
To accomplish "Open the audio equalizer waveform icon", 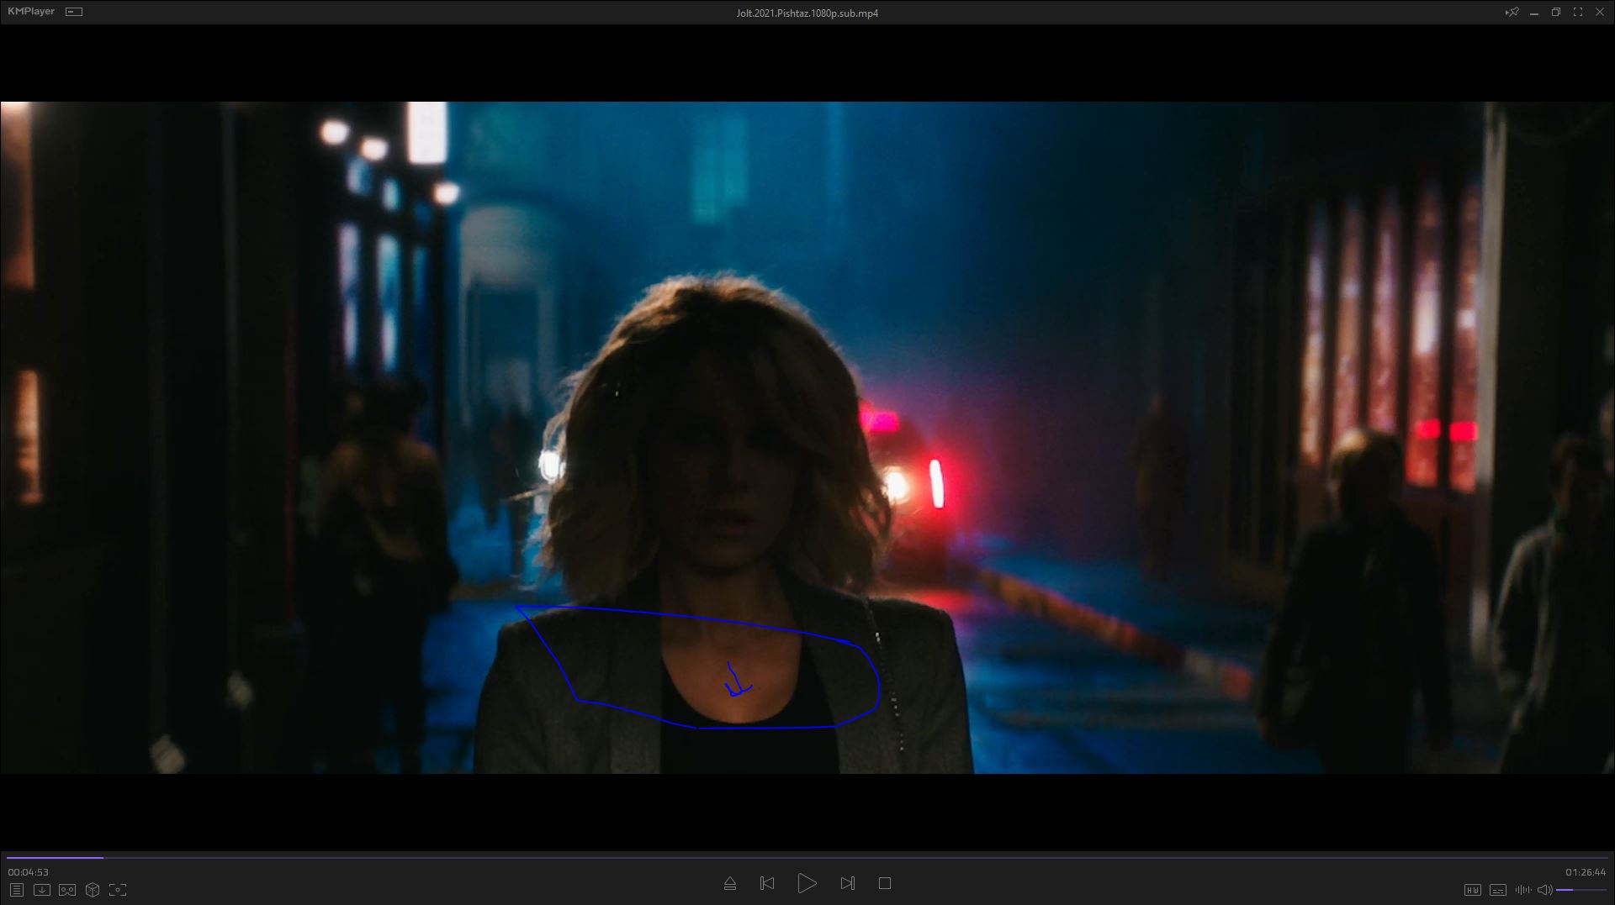I will [x=1522, y=890].
